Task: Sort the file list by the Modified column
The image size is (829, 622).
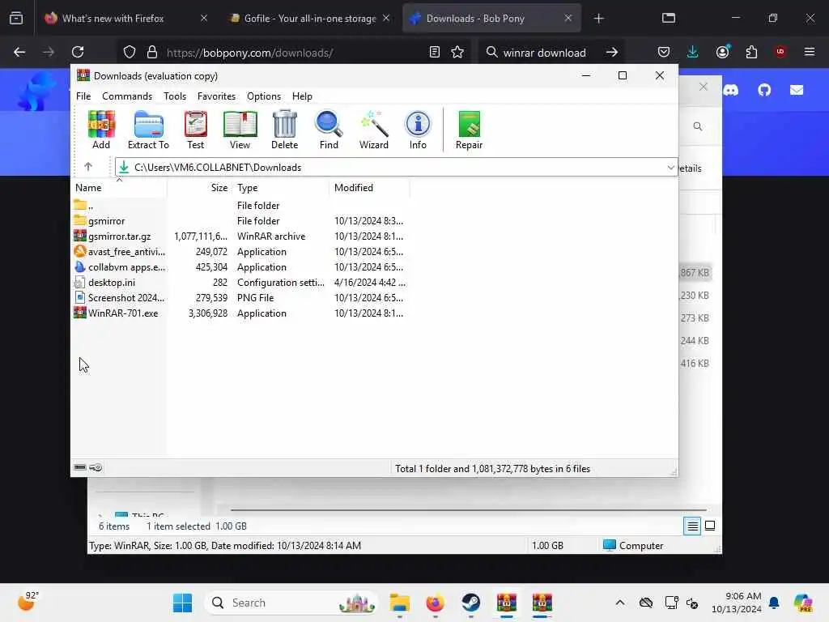Action: (369, 188)
